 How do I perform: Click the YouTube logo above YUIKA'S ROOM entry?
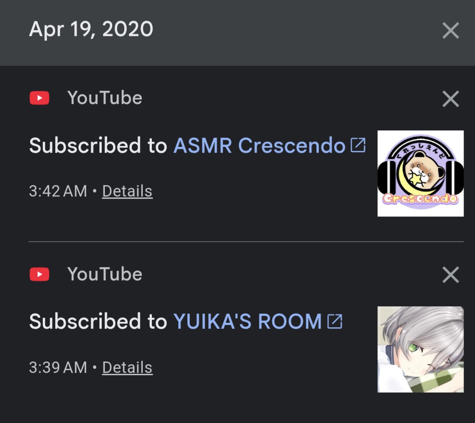pos(39,274)
